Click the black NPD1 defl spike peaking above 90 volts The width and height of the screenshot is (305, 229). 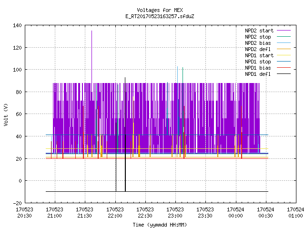(x=125, y=135)
